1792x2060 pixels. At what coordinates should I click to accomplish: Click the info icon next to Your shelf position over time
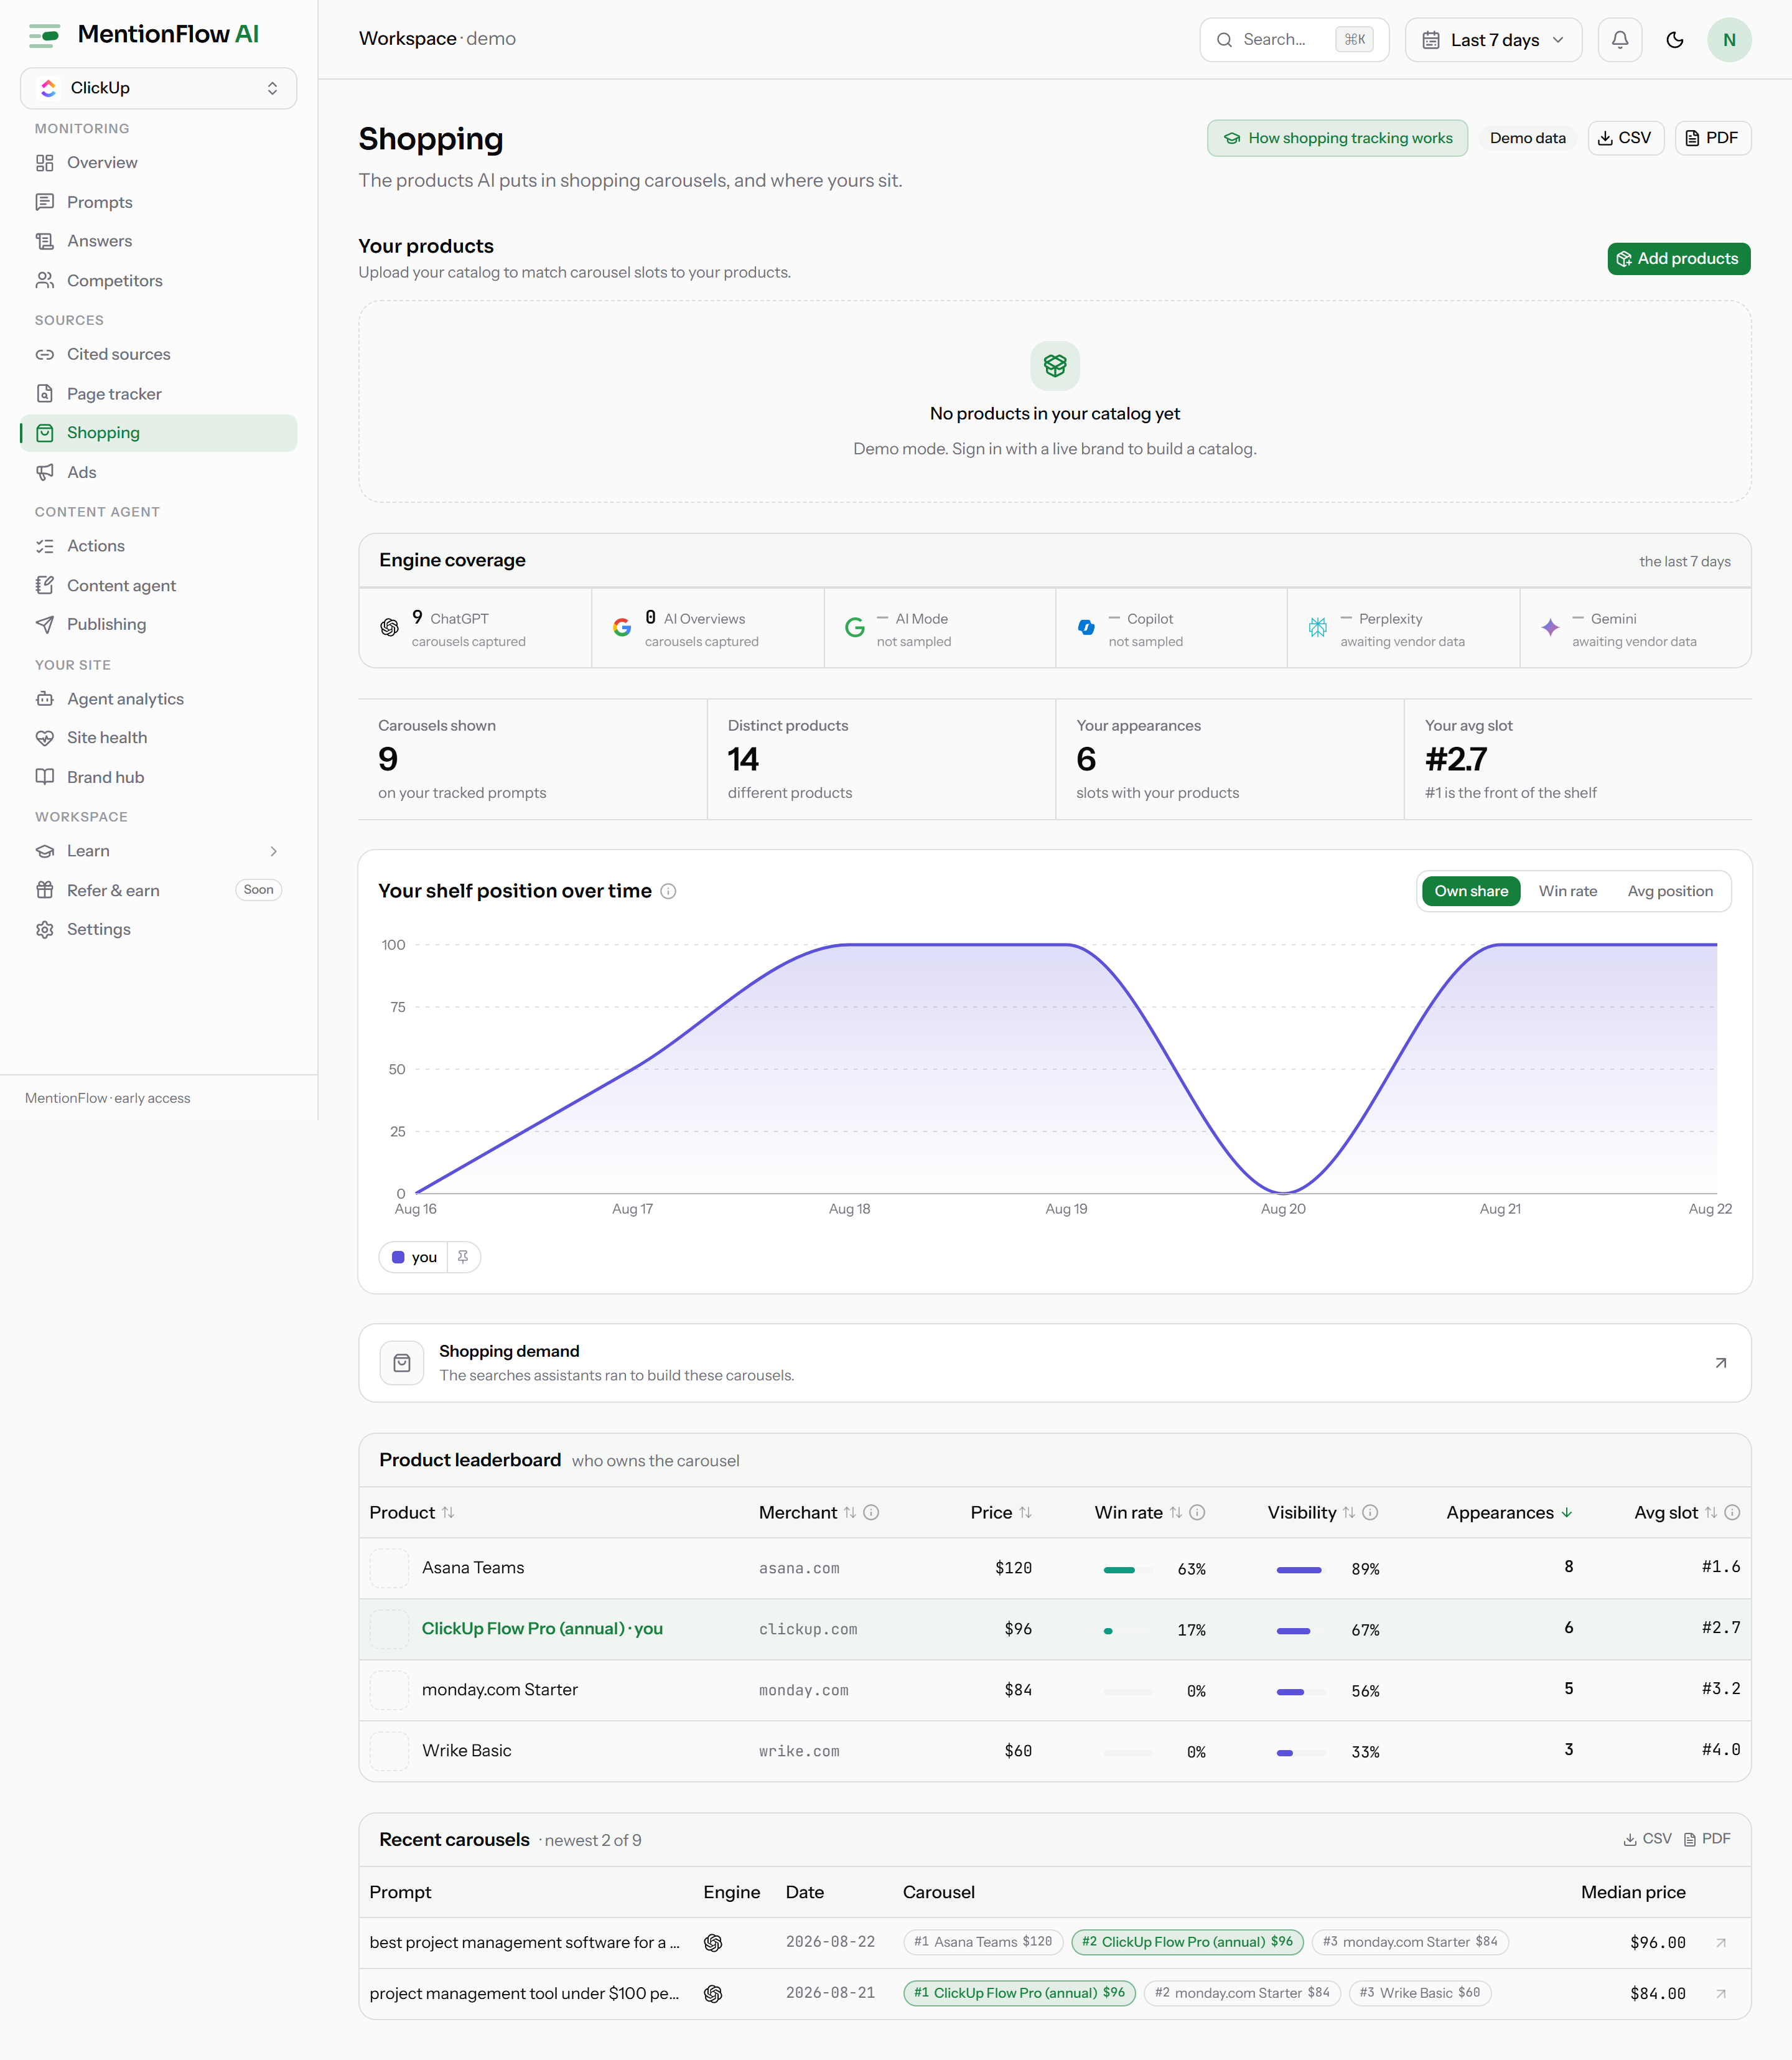click(x=668, y=891)
